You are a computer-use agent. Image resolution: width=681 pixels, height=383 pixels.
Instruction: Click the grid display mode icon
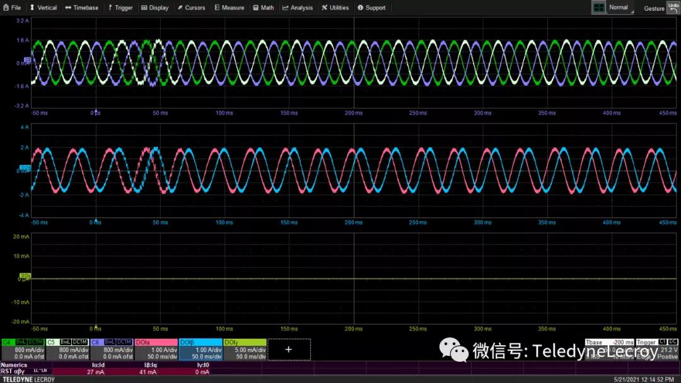point(598,8)
